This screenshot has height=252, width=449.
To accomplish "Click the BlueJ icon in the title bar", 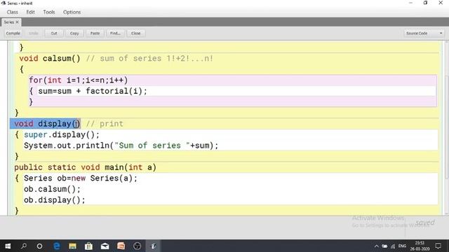I will [x=4, y=3].
